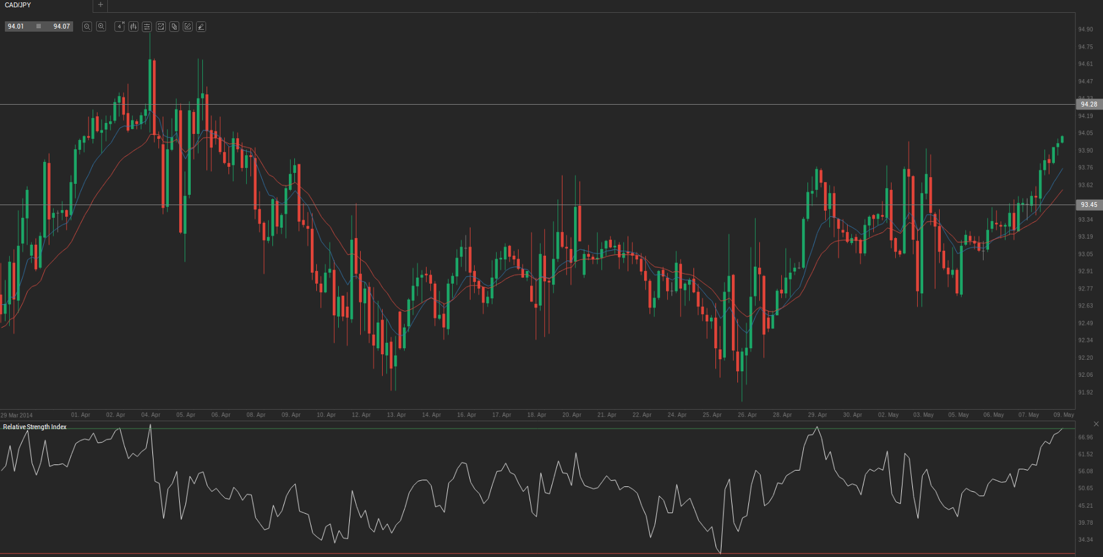Image resolution: width=1103 pixels, height=557 pixels.
Task: Click the duplicate pages icon in toolbar
Action: click(x=174, y=27)
